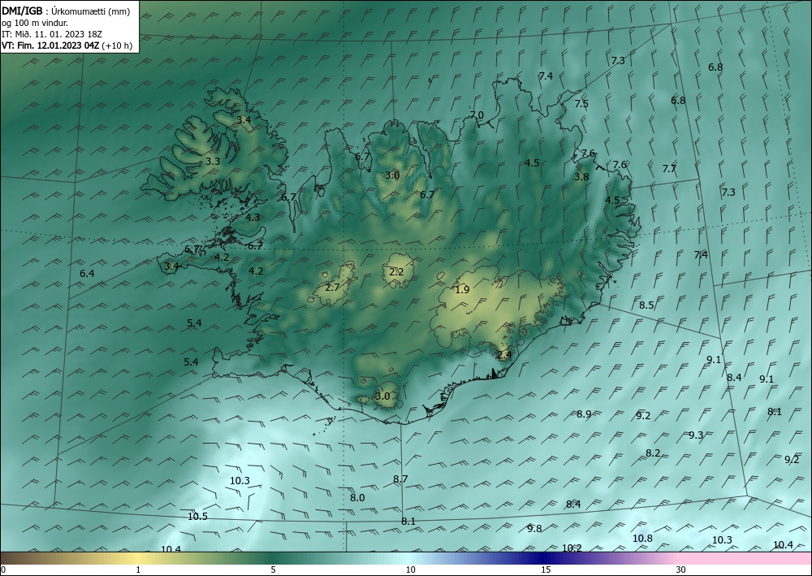812x576 pixels.
Task: Click the 2.4 value near the southeast coast
Action: (x=504, y=355)
